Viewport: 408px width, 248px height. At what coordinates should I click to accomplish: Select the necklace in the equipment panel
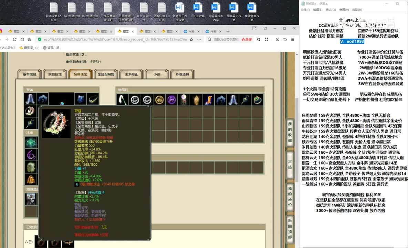[93, 99]
